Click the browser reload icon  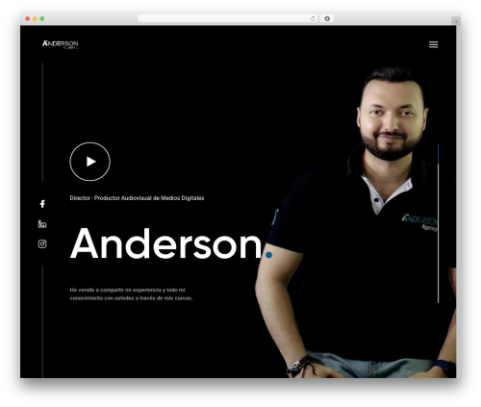[x=313, y=18]
